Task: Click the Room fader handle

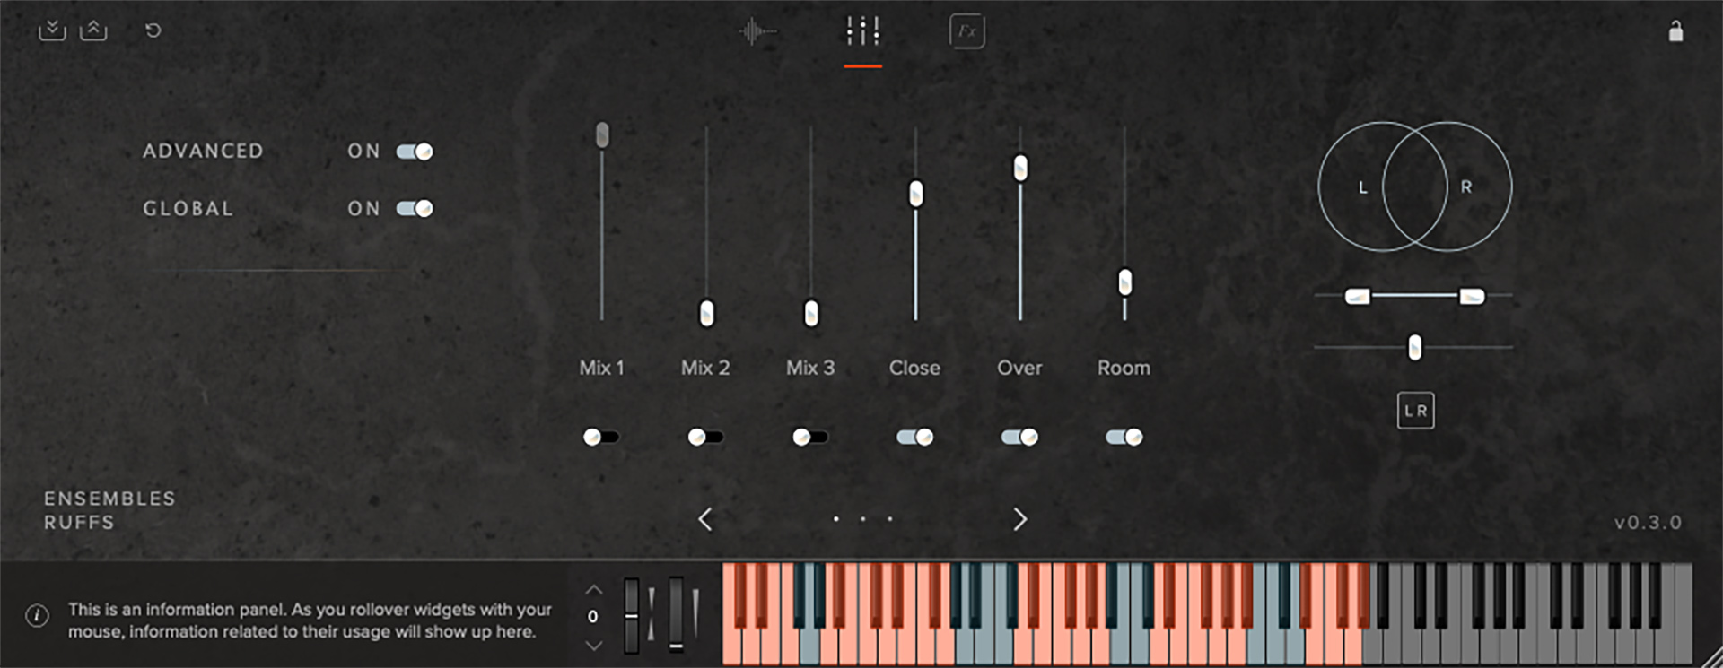Action: 1124,282
